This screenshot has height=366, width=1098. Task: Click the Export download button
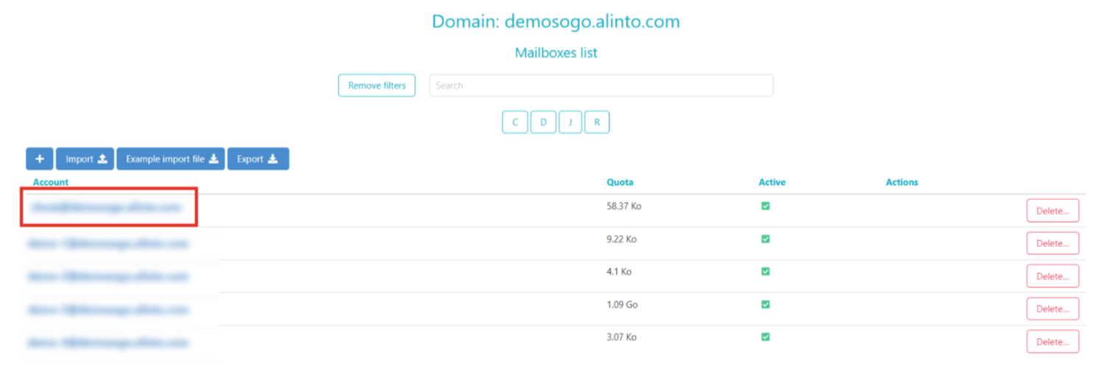(258, 159)
